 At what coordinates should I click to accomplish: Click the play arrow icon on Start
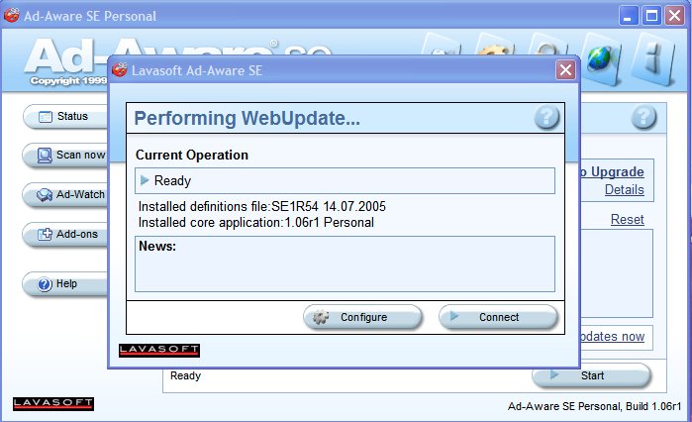tap(553, 374)
